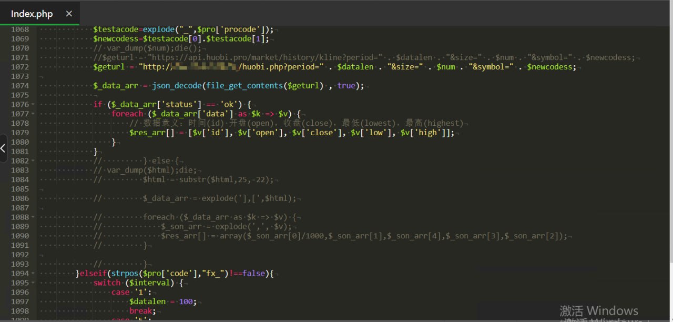The width and height of the screenshot is (673, 322).
Task: Fold the commented else block at line 1082
Action: (33, 160)
